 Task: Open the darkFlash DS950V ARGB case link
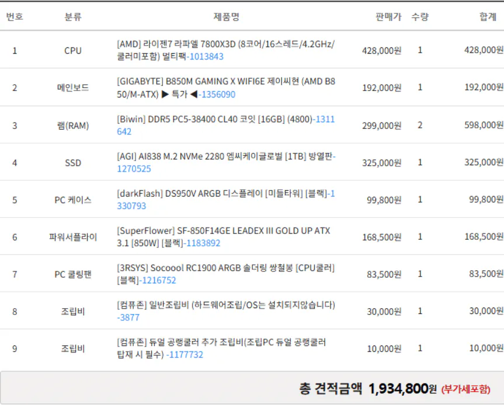[x=225, y=200]
